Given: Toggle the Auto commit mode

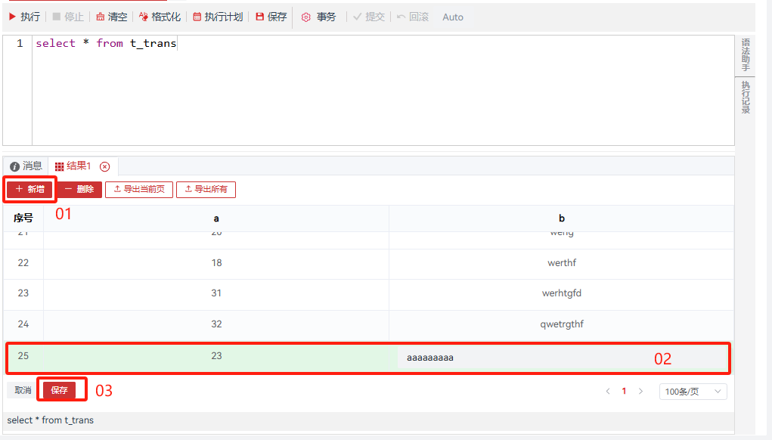Looking at the screenshot, I should point(452,17).
